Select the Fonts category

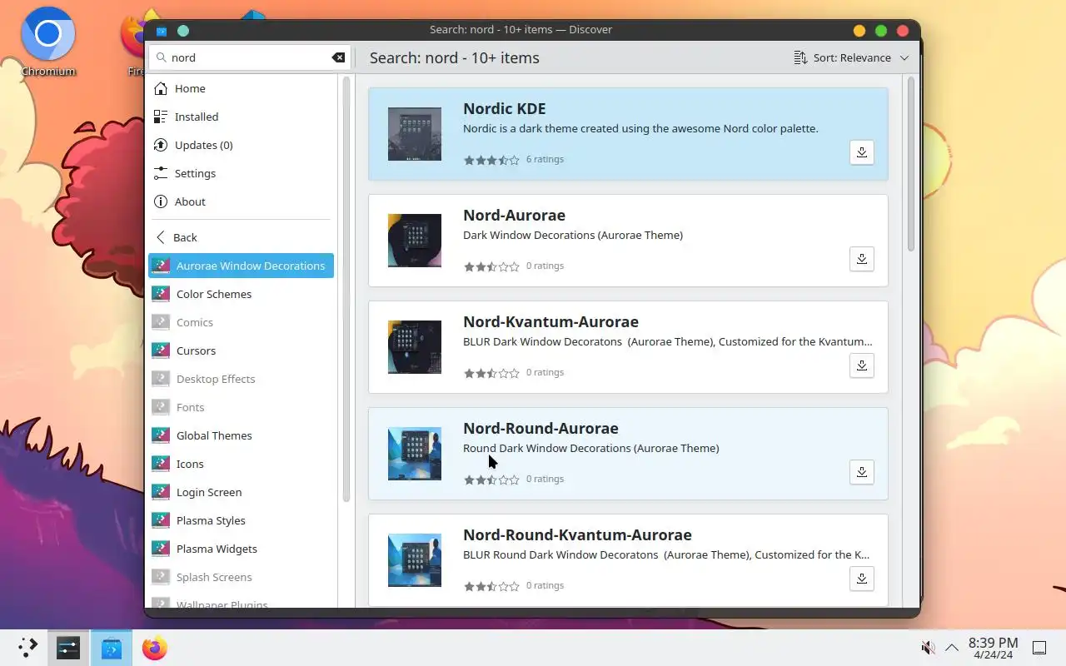click(x=242, y=407)
